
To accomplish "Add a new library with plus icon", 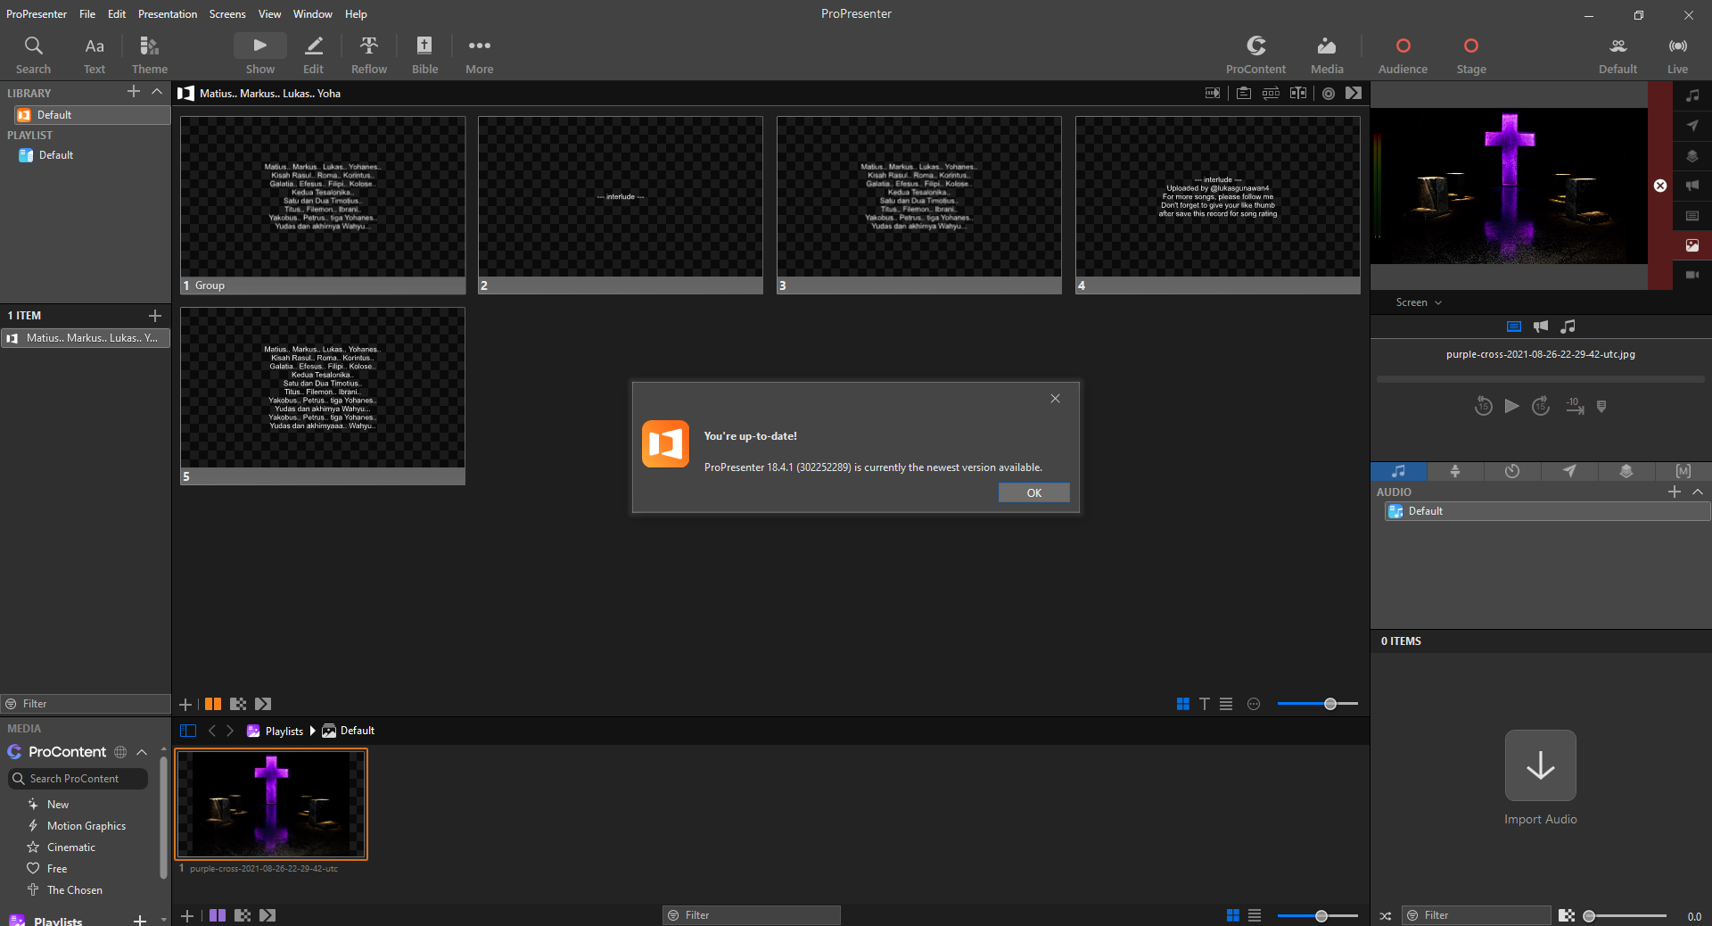I will click(134, 92).
